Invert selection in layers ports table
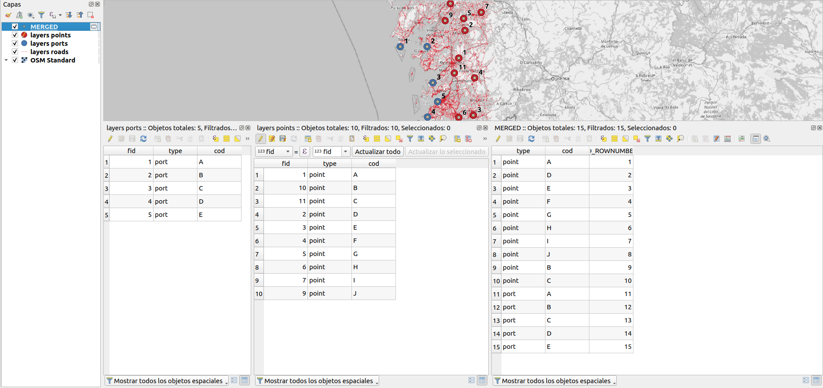 (x=238, y=139)
